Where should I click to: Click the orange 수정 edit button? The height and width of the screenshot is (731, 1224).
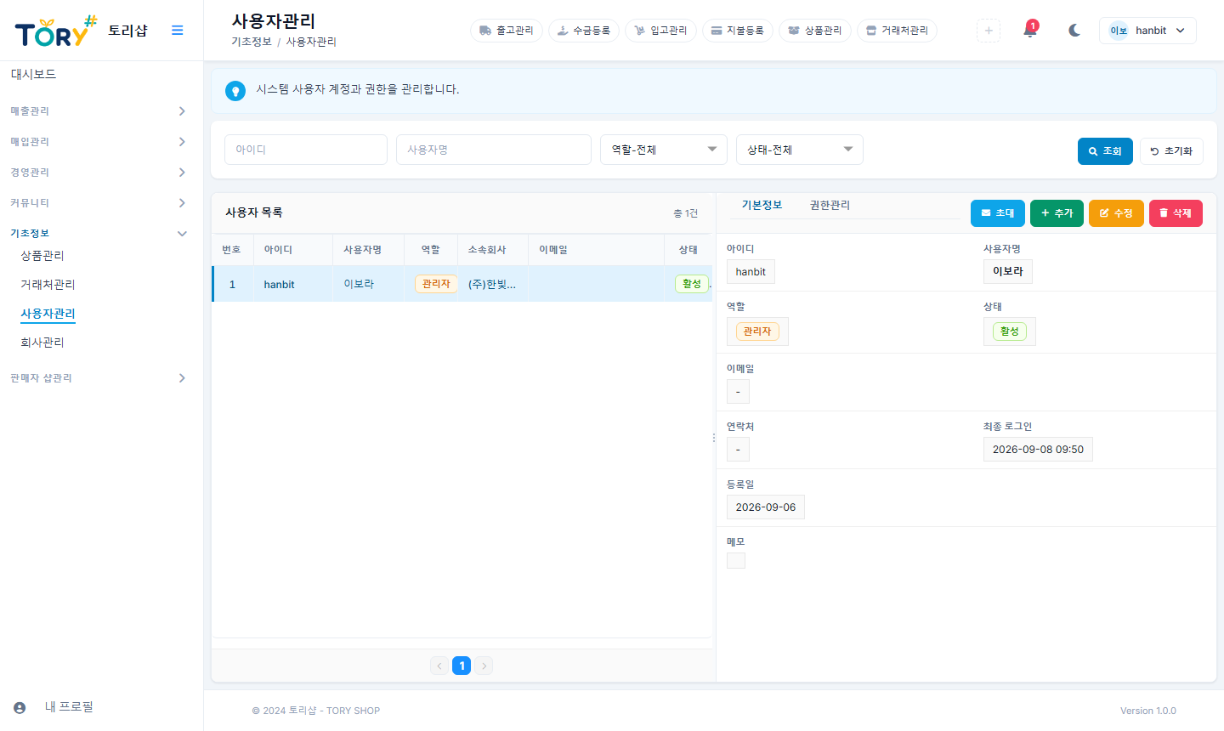point(1116,213)
